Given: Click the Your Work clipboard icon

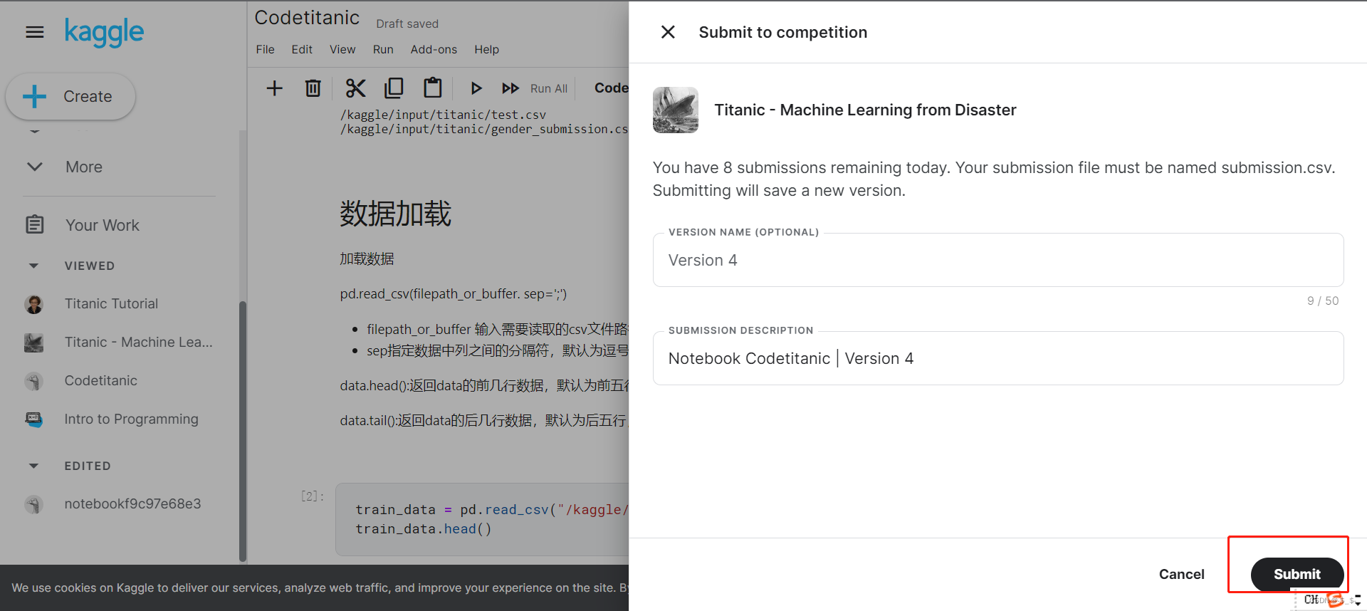Looking at the screenshot, I should (x=34, y=225).
